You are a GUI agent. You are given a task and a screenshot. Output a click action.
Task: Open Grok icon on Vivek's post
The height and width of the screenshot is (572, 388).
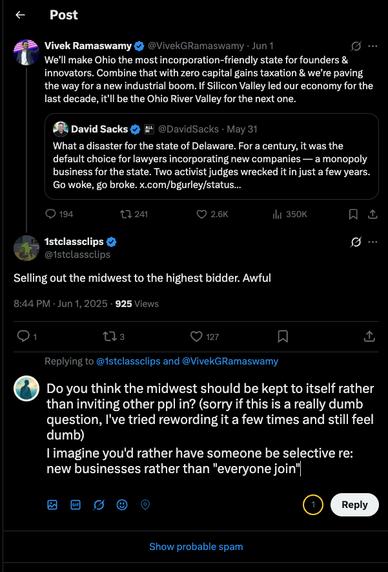tap(356, 46)
